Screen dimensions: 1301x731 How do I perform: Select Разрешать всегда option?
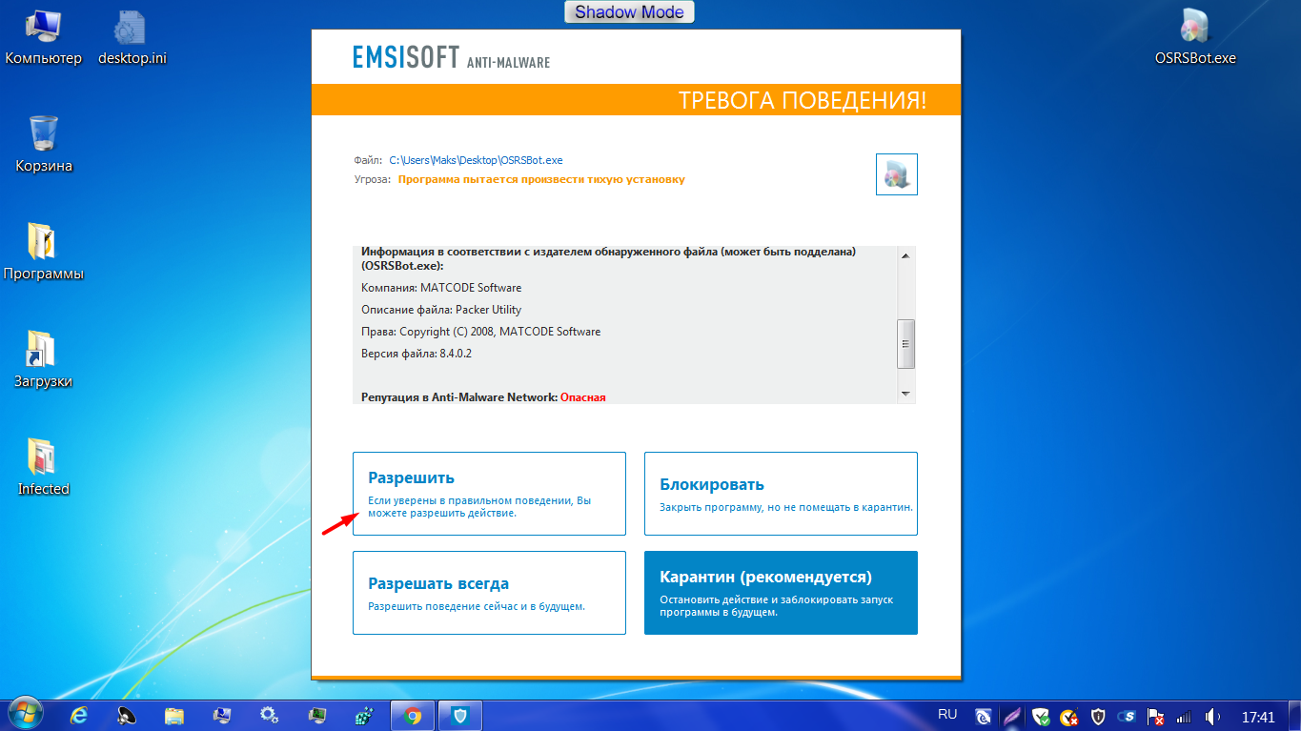coord(489,593)
